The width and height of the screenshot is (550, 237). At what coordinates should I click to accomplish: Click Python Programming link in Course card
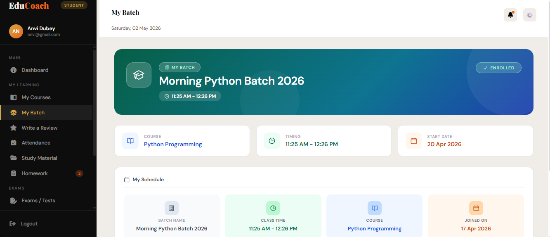(x=173, y=145)
